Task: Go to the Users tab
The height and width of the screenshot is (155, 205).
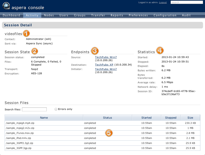Action: coord(64,15)
